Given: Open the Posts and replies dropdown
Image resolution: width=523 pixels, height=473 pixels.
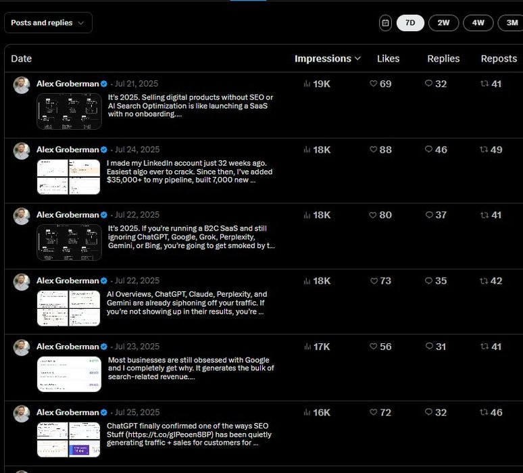Looking at the screenshot, I should [x=48, y=23].
